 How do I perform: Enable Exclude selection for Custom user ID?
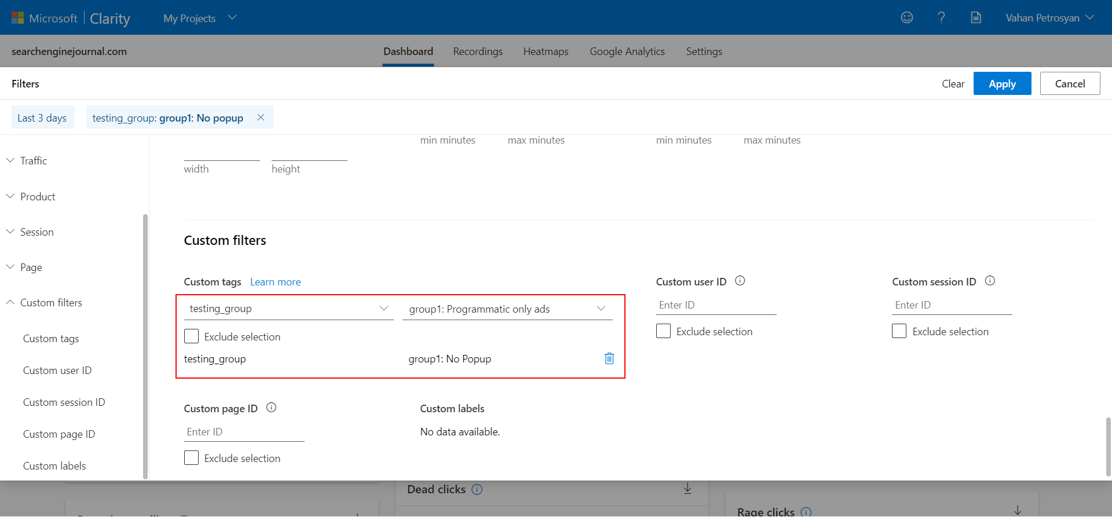pyautogui.click(x=663, y=332)
